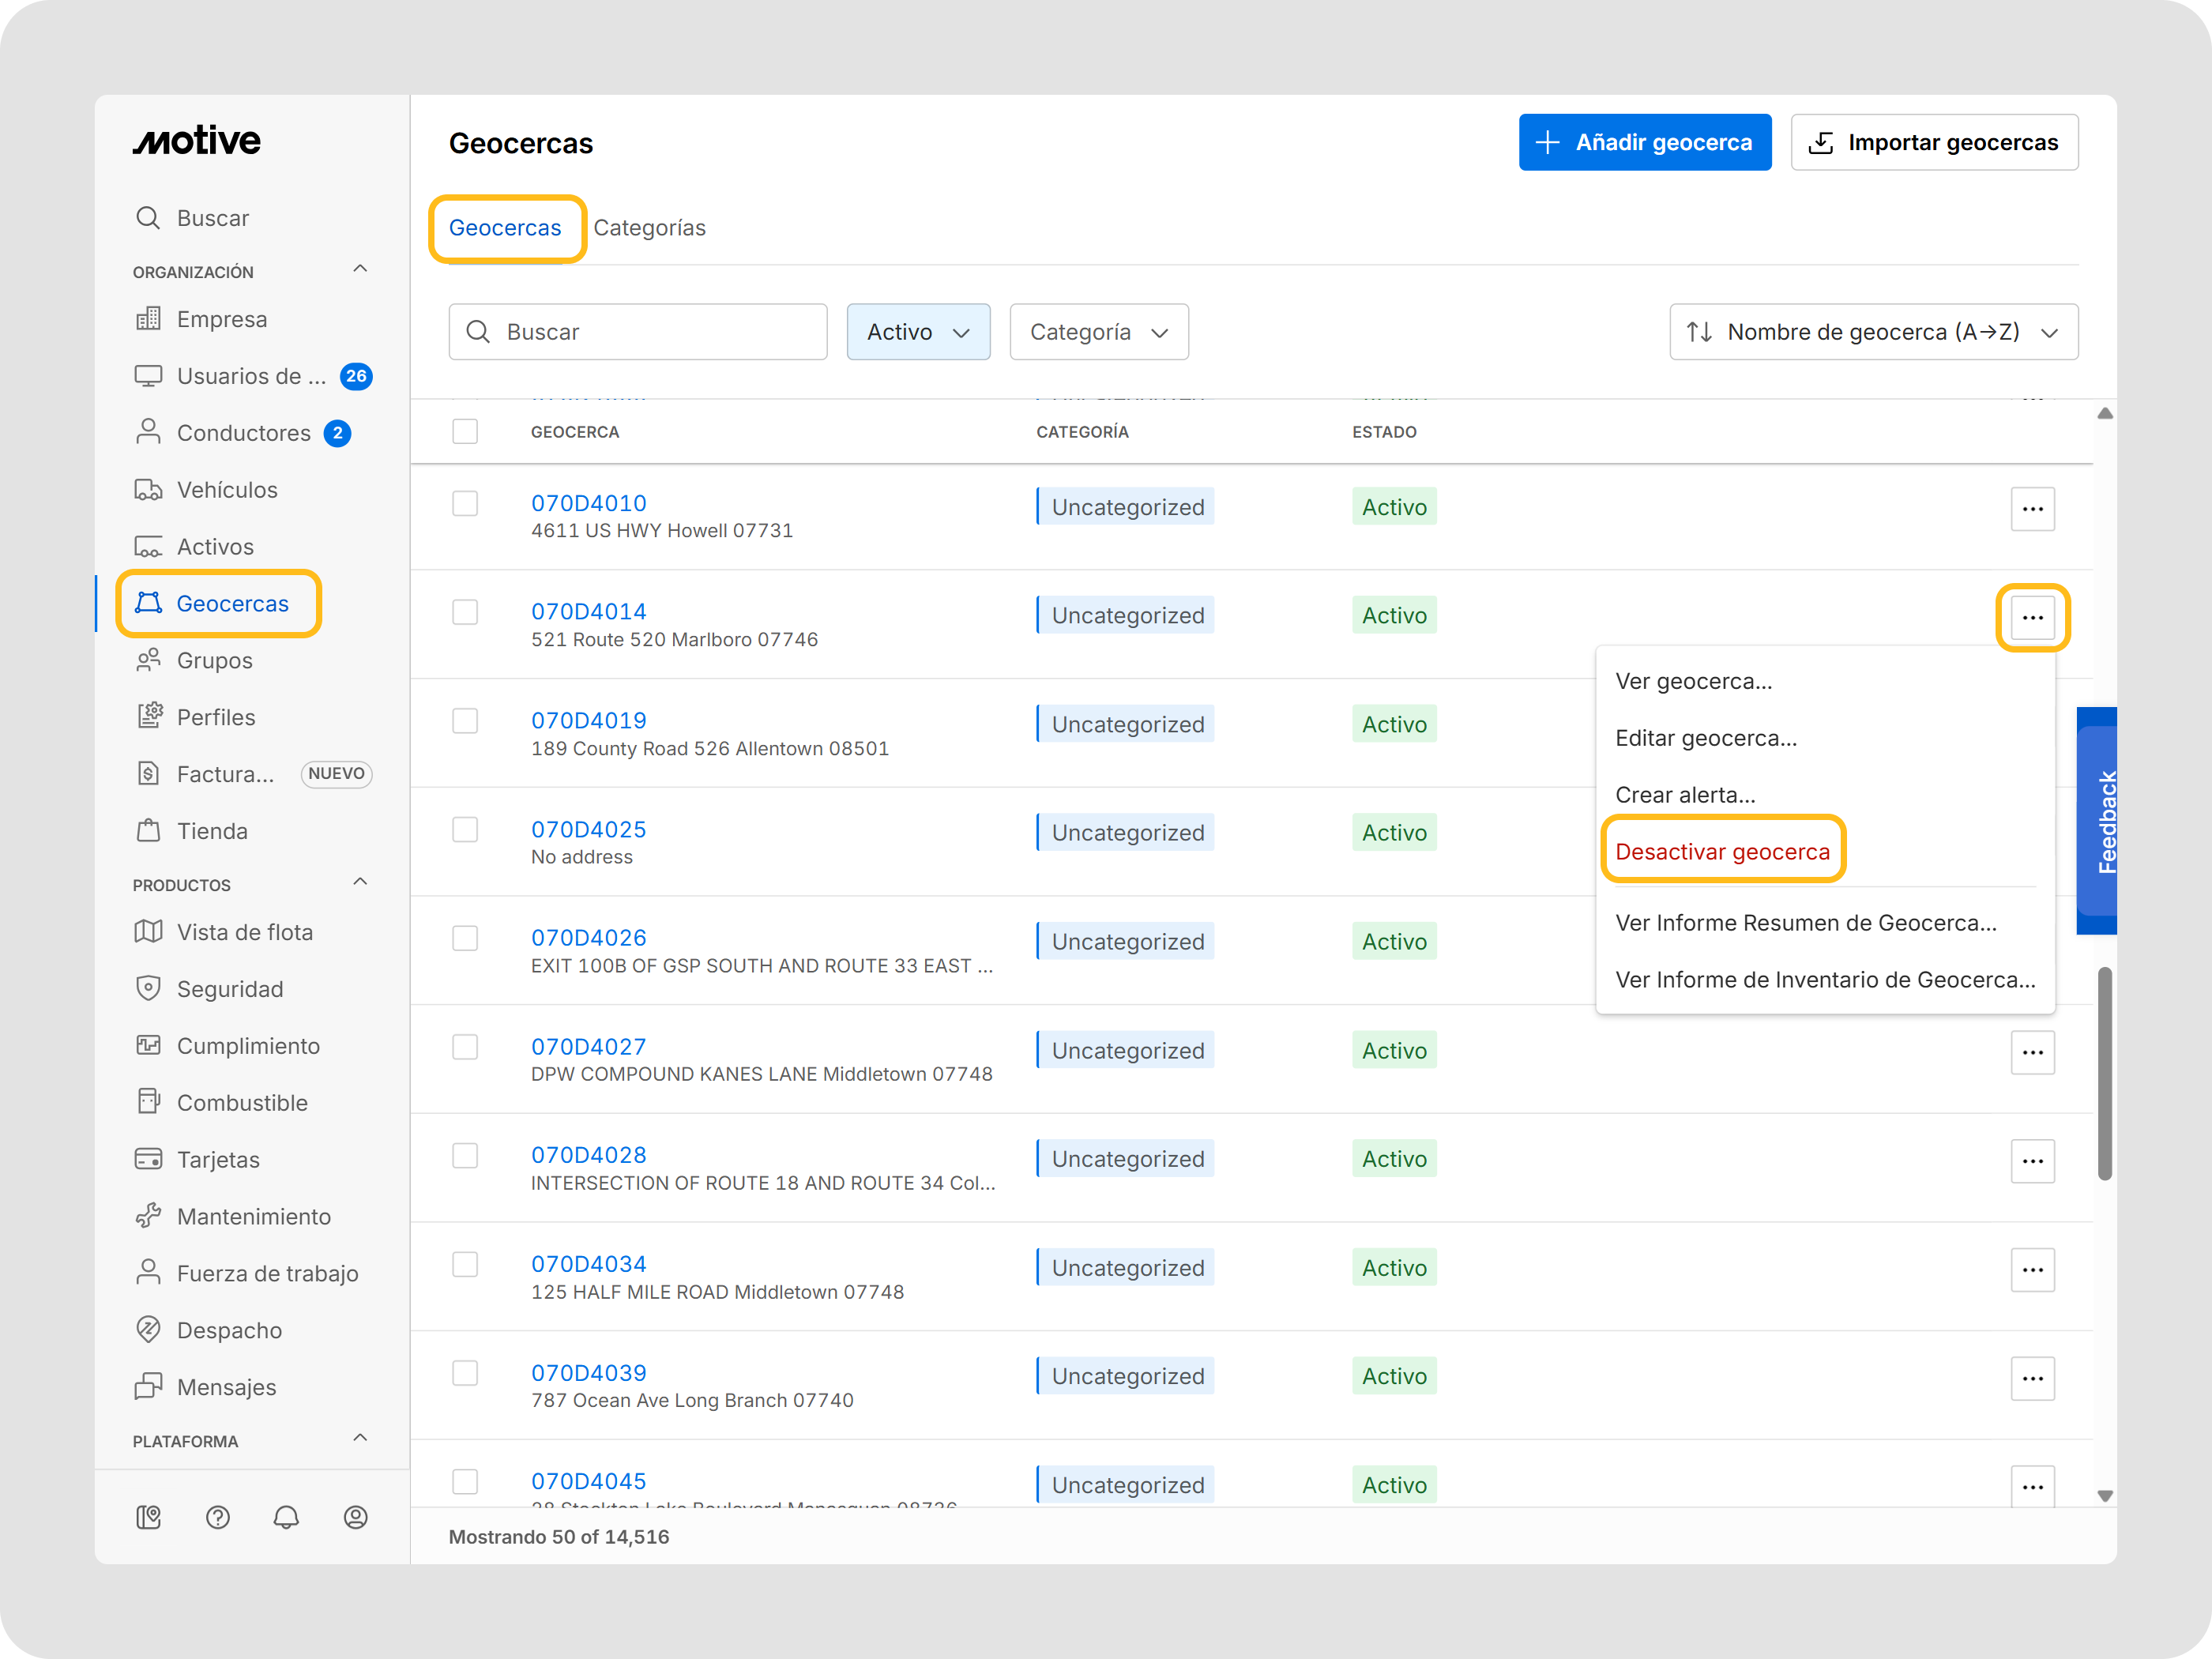Click the Buscar search field above table
2212x1659 pixels.
[638, 332]
